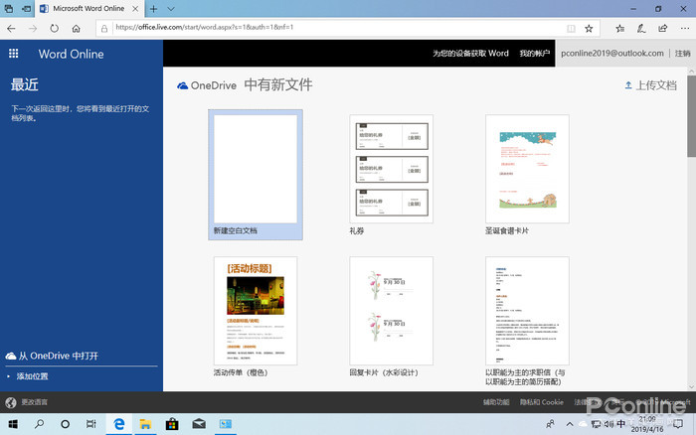
Task: Click 为您的设备获取 Word link
Action: click(470, 54)
